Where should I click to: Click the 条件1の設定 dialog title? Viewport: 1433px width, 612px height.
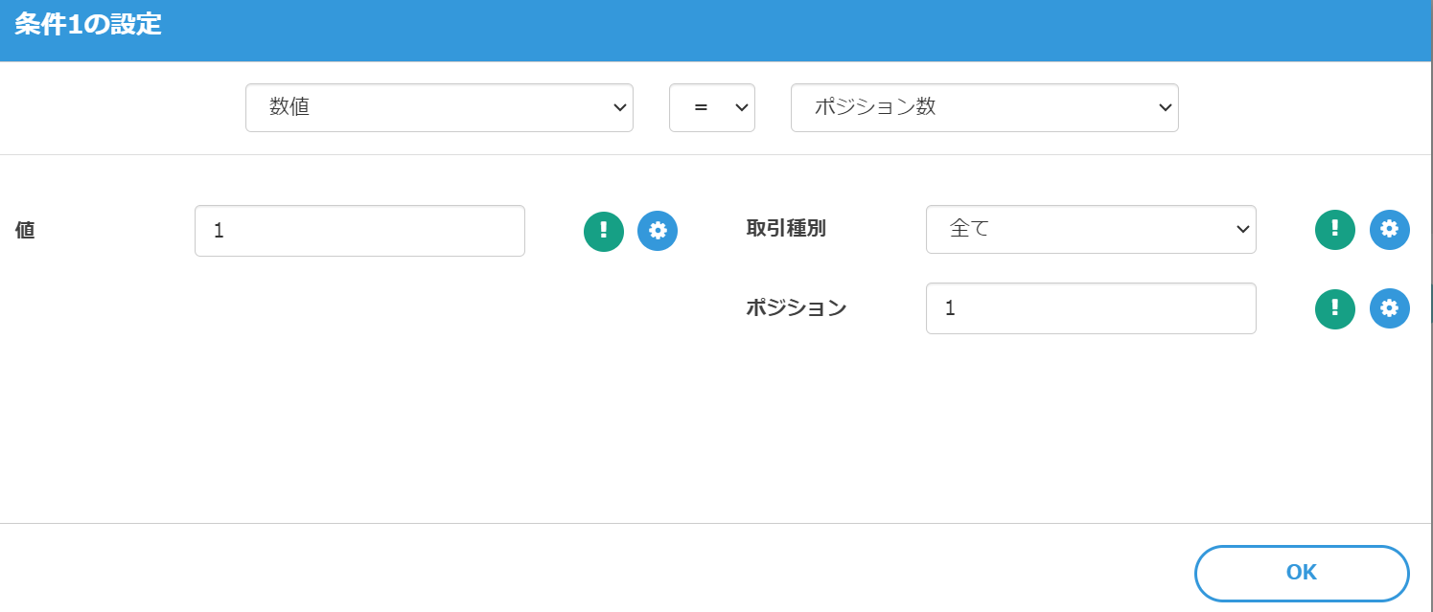[88, 26]
